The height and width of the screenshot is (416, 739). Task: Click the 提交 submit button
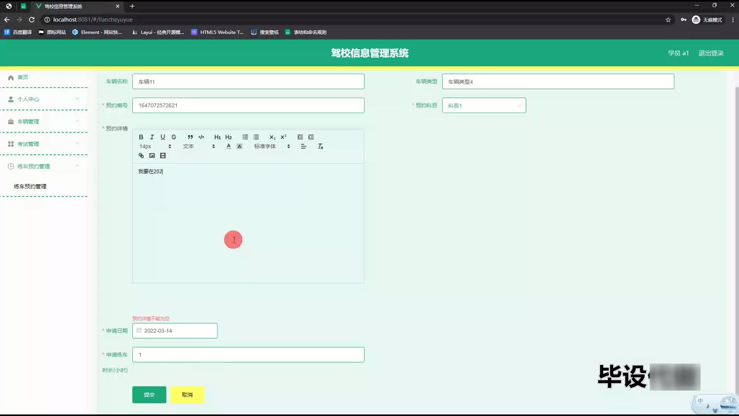point(149,395)
